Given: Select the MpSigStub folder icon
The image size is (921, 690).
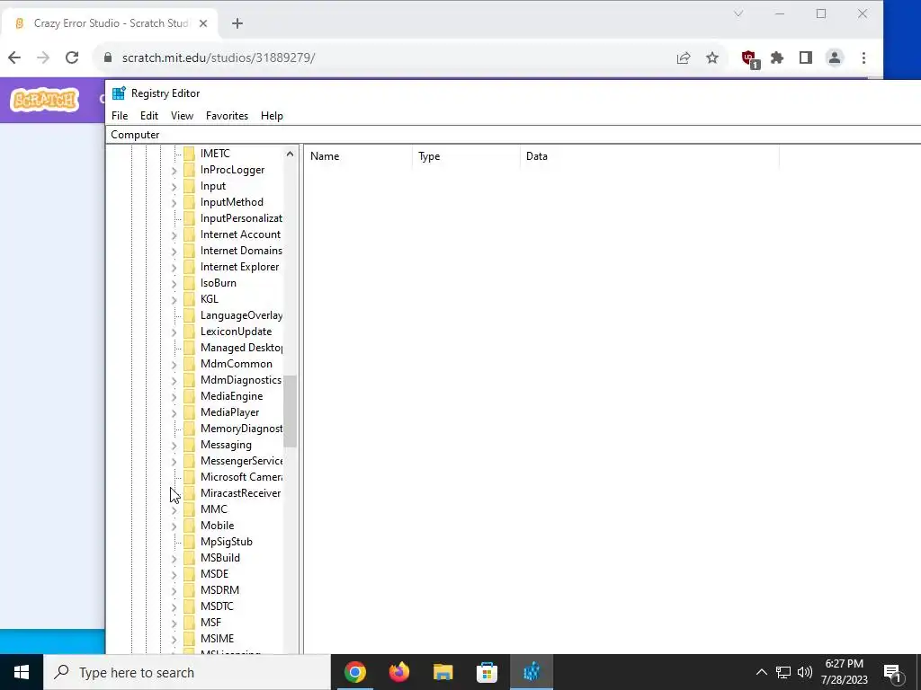Looking at the screenshot, I should [189, 542].
